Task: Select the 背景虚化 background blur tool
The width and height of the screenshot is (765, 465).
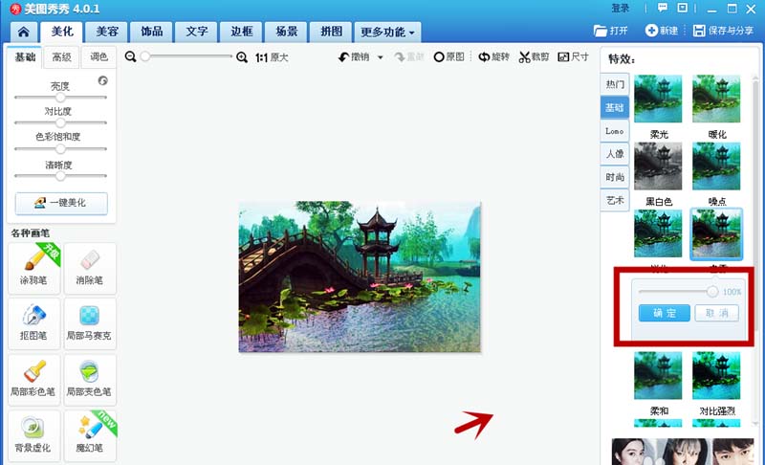Action: click(x=33, y=435)
